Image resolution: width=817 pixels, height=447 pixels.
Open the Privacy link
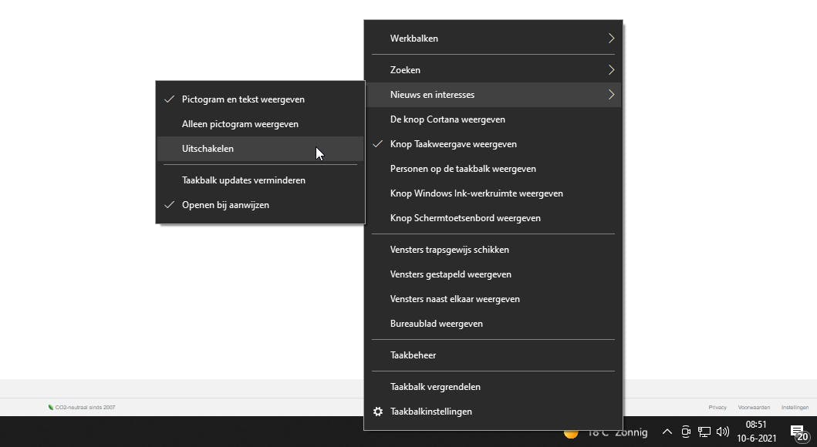pyautogui.click(x=717, y=407)
